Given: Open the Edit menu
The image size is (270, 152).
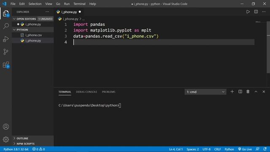Looking at the screenshot, I should coord(22,4).
